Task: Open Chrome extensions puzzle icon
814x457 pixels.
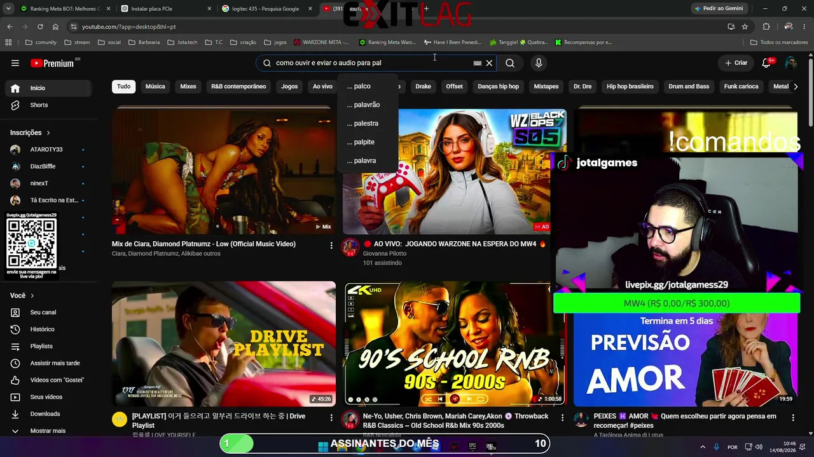Action: (766, 27)
